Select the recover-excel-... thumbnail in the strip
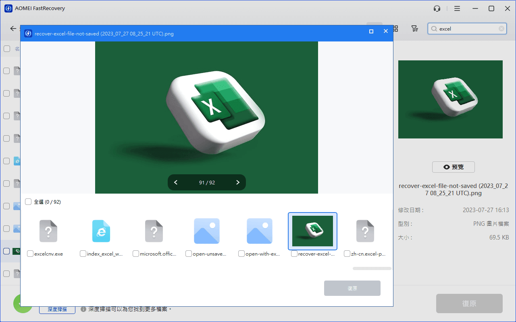Image resolution: width=516 pixels, height=322 pixels. [312, 231]
